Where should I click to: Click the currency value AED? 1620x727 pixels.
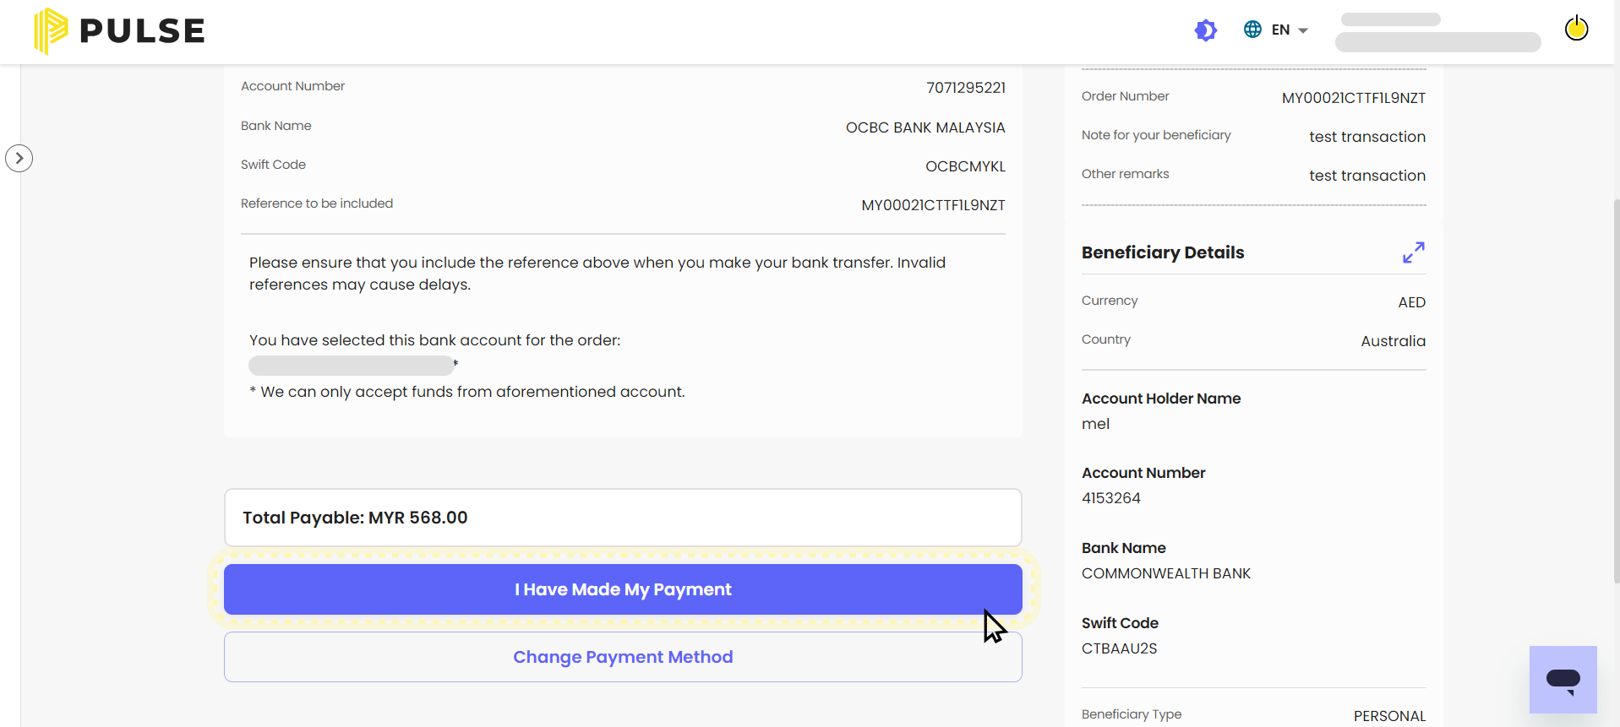(1411, 302)
